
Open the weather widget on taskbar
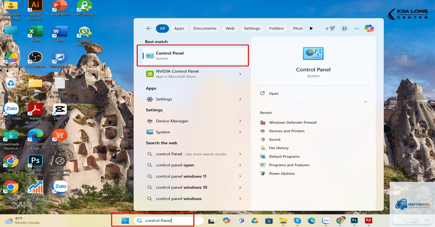22,220
